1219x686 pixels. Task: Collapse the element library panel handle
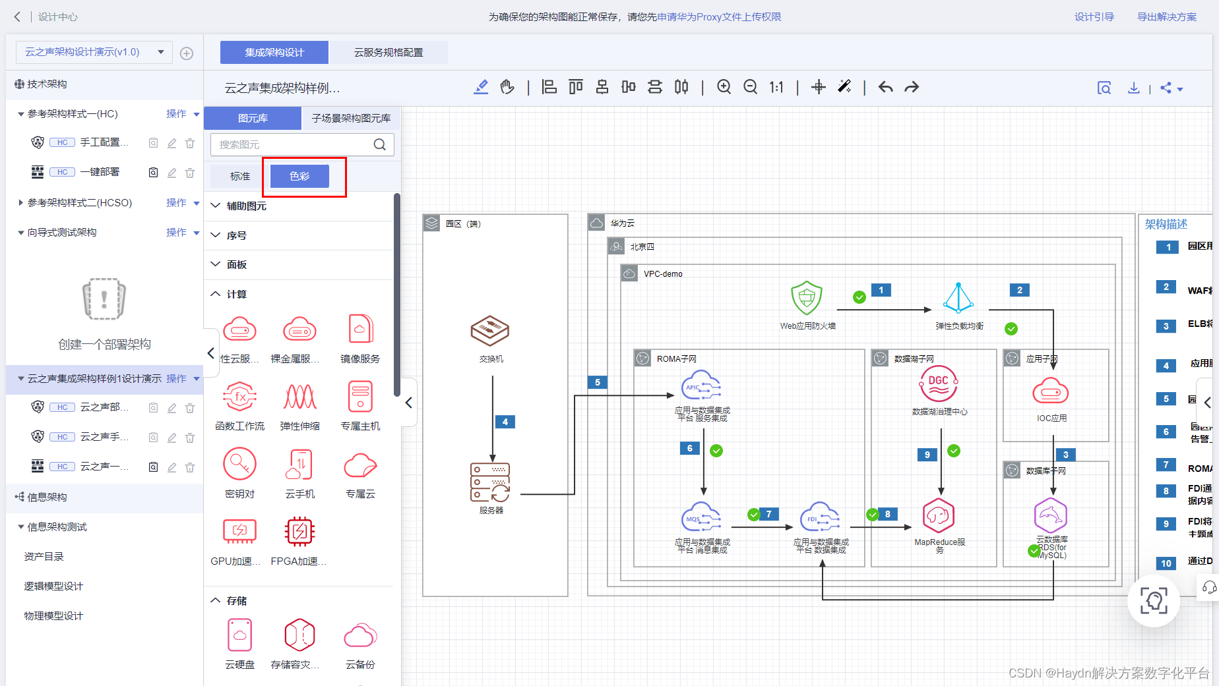tap(409, 403)
